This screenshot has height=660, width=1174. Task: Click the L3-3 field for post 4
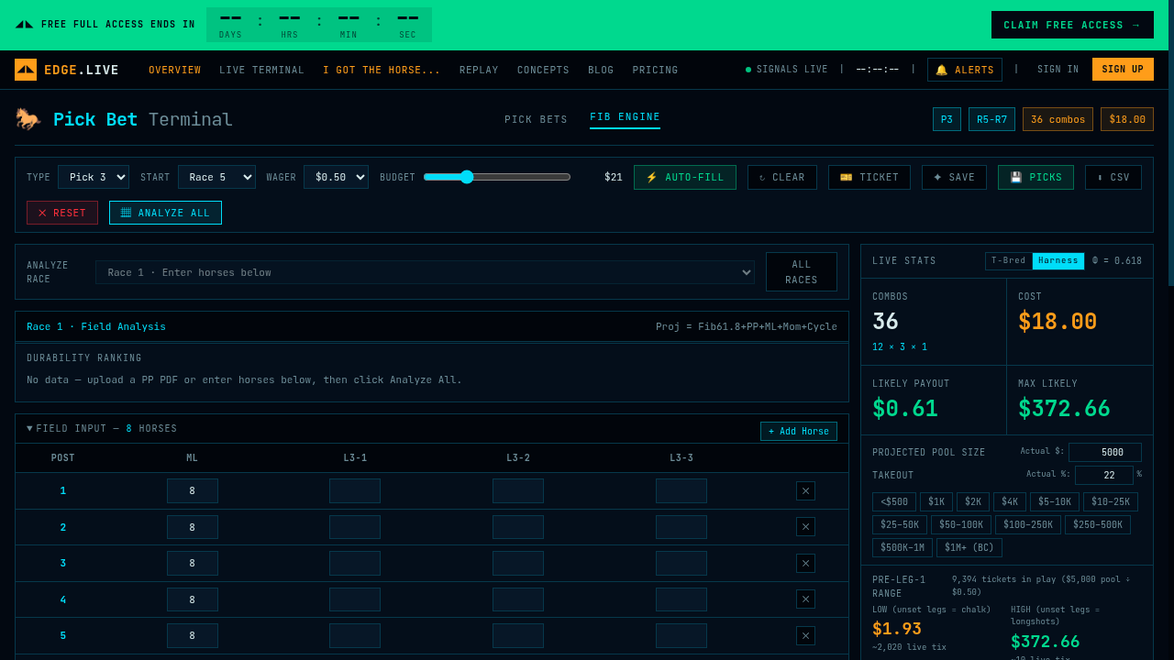[x=681, y=599]
